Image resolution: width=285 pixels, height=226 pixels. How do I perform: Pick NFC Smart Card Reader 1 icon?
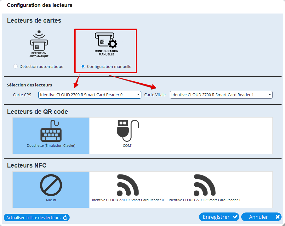coord(204,185)
